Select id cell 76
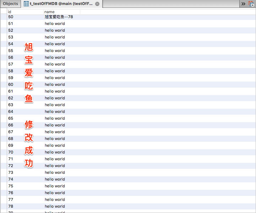The image size is (256, 213). point(11,193)
